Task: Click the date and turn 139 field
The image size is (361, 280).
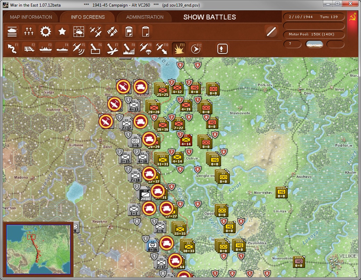Action: click(x=313, y=17)
